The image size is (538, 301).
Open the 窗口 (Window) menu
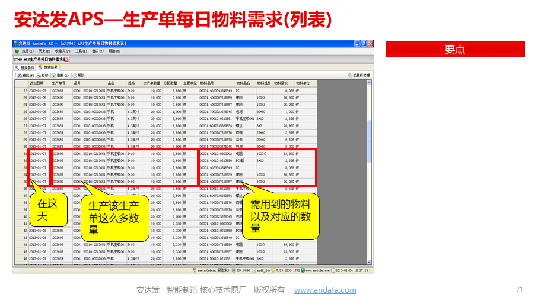pos(97,51)
